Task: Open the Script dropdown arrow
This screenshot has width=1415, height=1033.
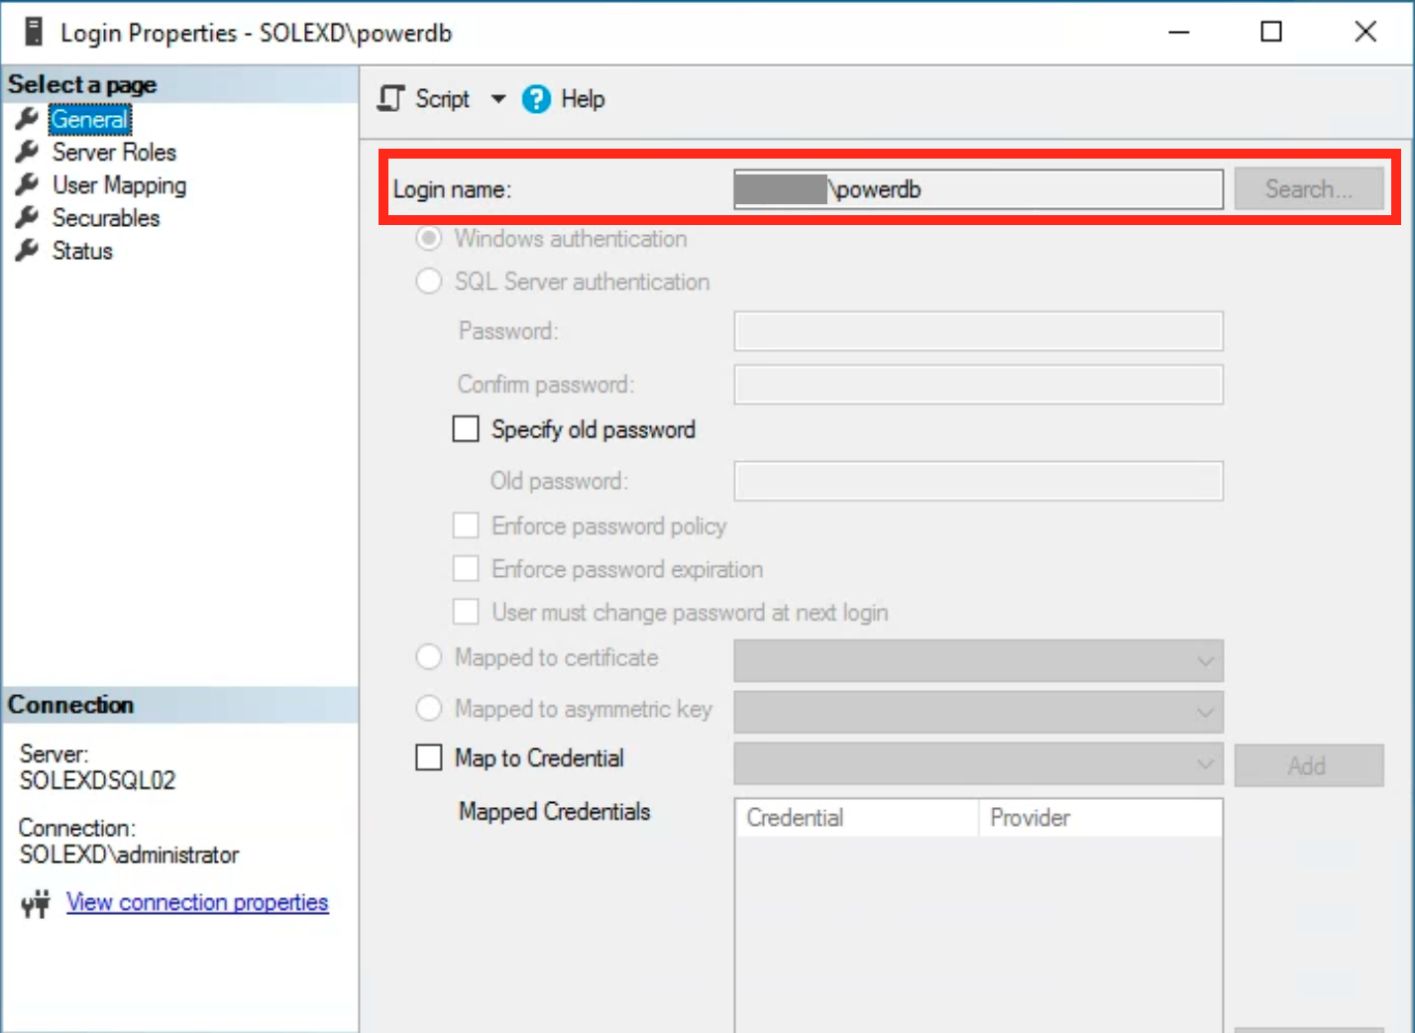Action: pyautogui.click(x=499, y=98)
